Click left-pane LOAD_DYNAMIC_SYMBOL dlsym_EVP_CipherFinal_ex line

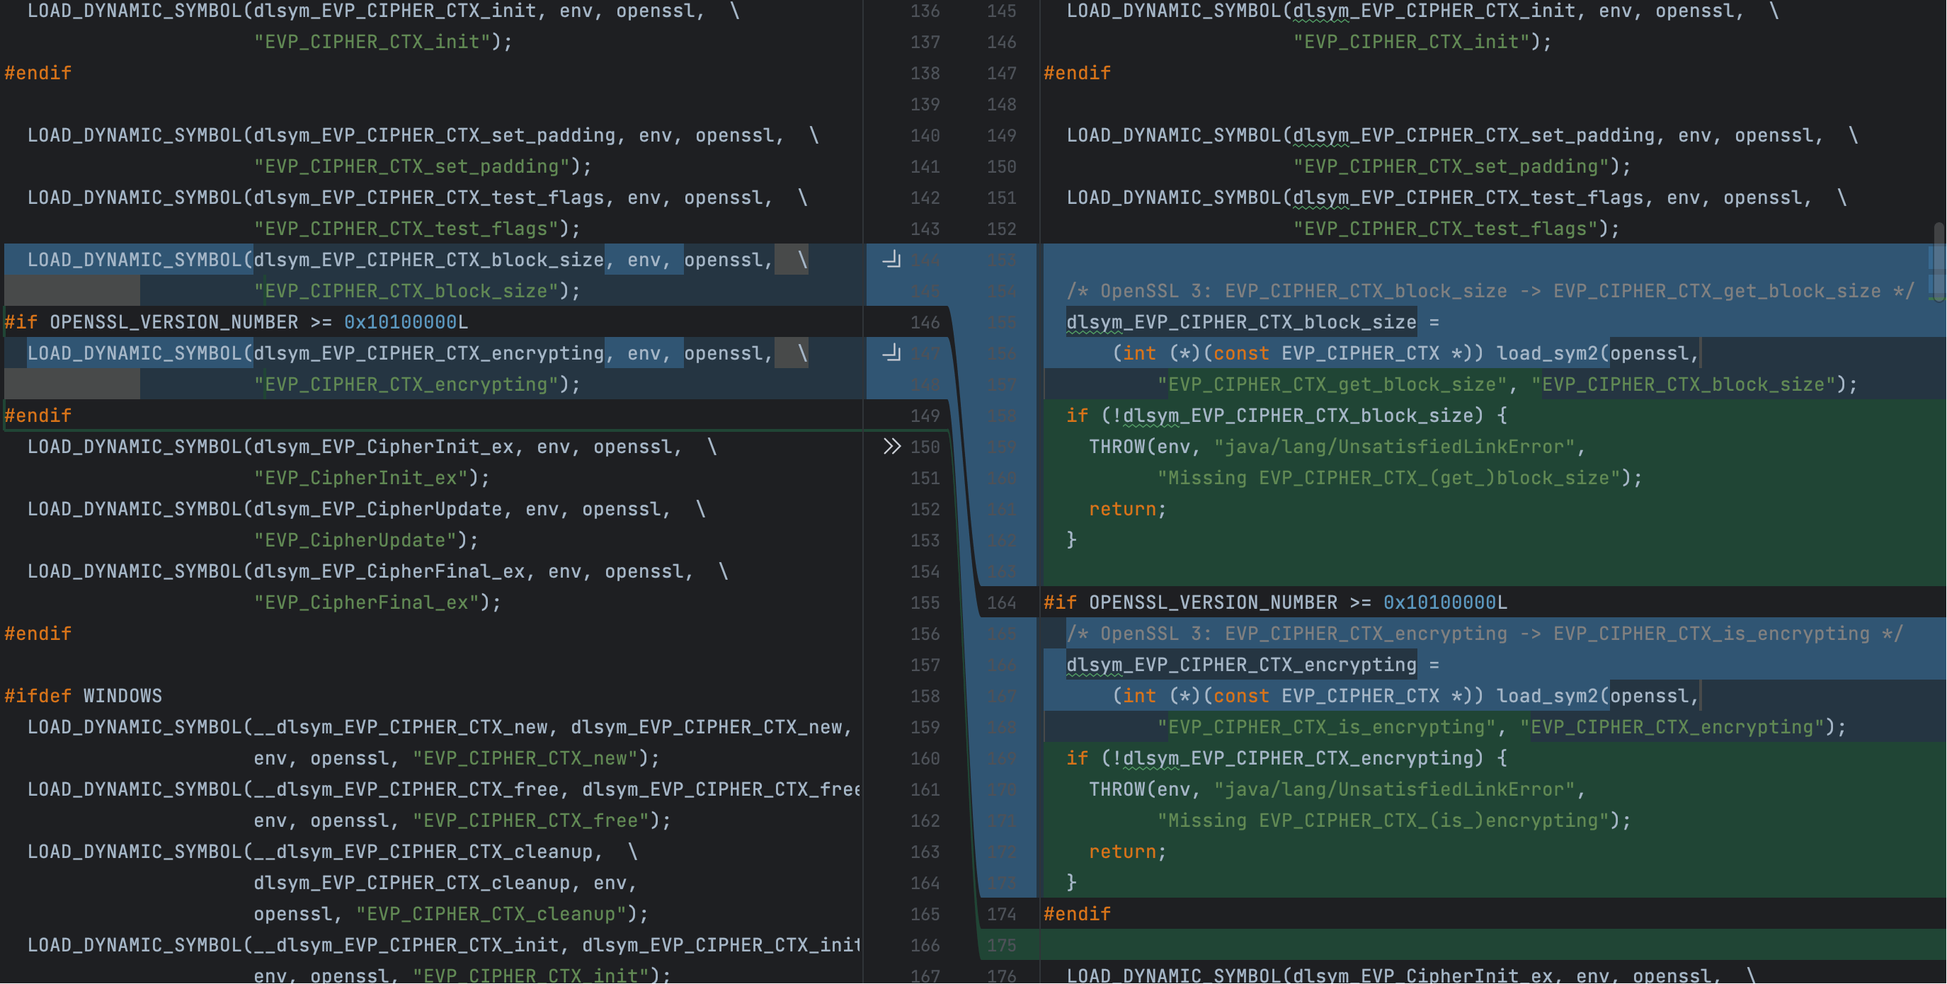click(x=378, y=571)
